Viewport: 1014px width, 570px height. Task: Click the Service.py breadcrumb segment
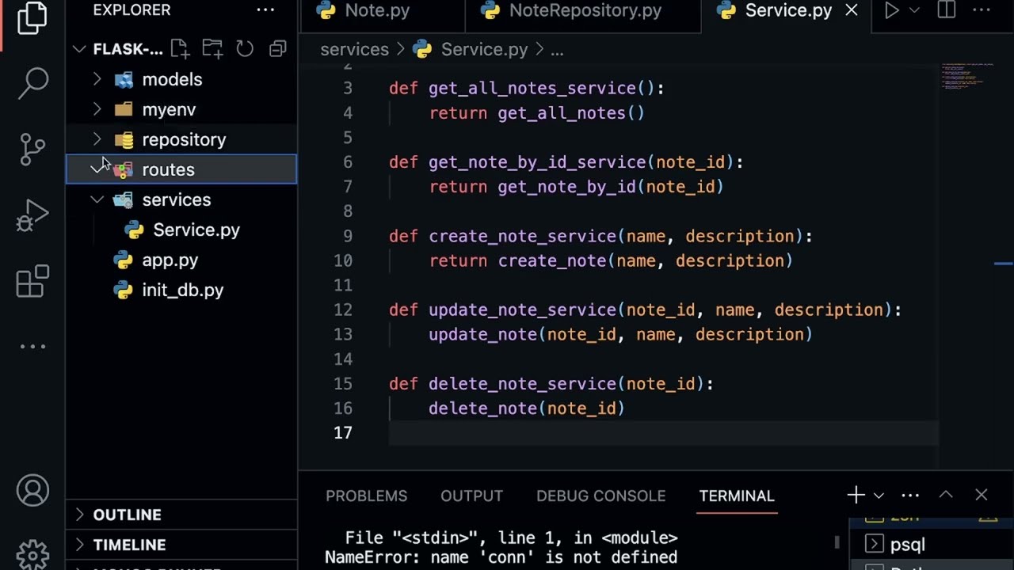click(x=484, y=49)
